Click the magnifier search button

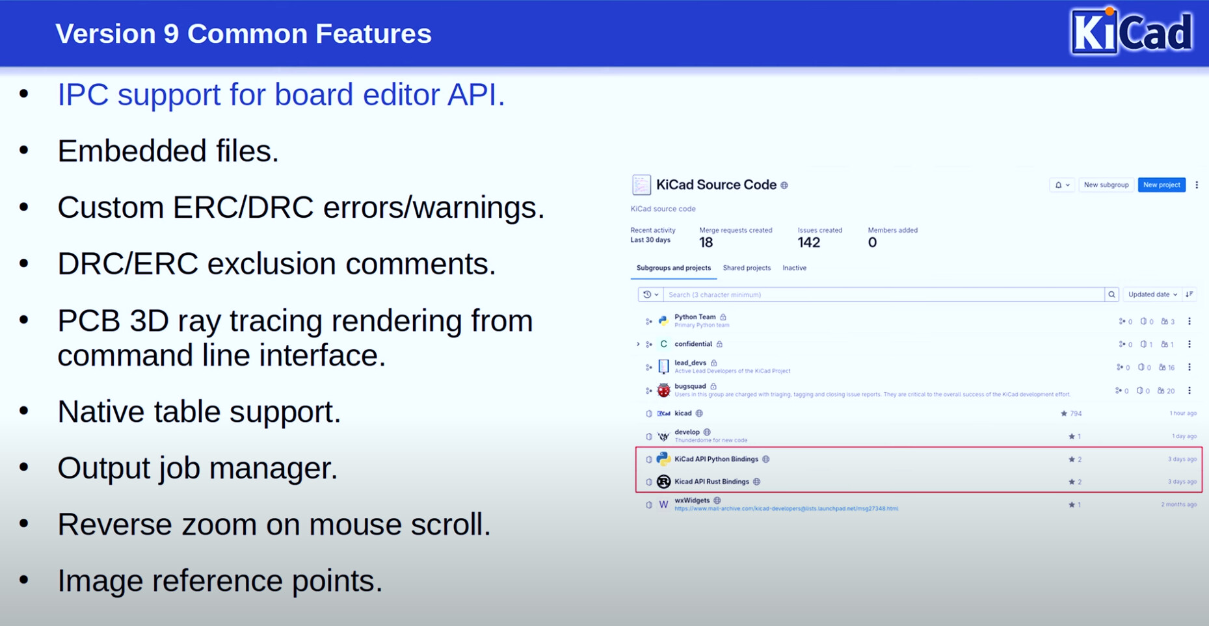tap(1111, 294)
